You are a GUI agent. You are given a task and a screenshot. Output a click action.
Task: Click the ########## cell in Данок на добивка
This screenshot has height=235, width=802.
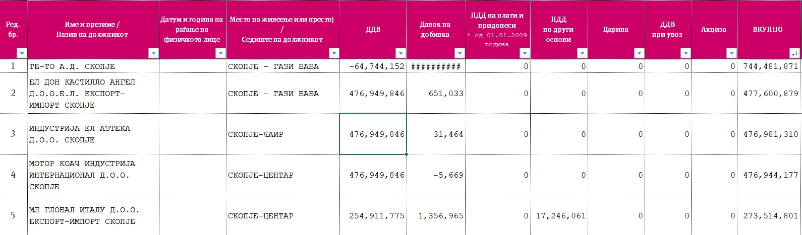click(436, 66)
